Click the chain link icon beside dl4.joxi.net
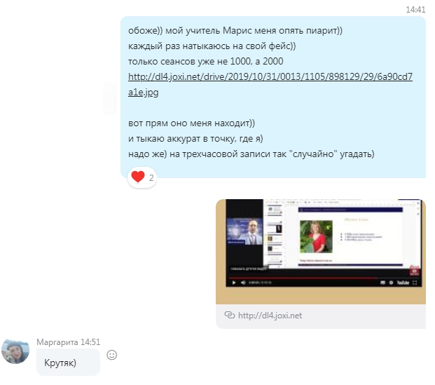Viewport: 435px width, 385px height. pyautogui.click(x=229, y=316)
